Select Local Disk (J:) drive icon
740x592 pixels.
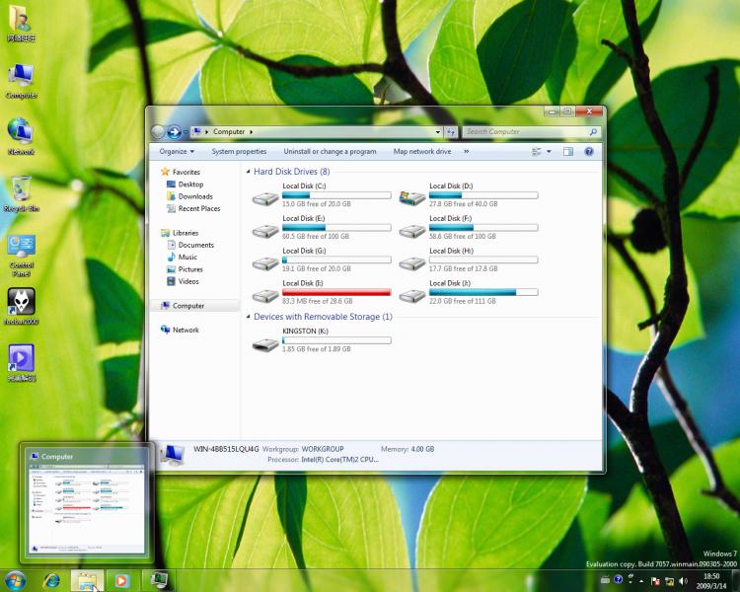tap(412, 296)
